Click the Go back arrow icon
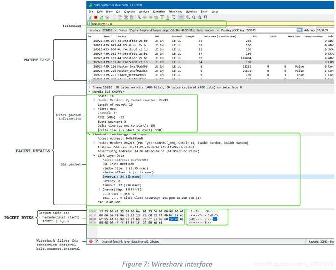The width and height of the screenshot is (336, 270). [145, 18]
